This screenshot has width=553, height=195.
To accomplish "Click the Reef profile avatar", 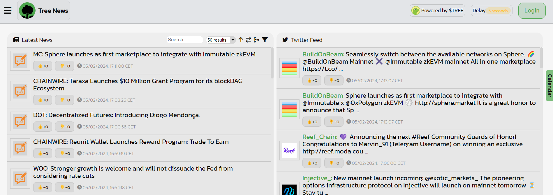I will [x=289, y=151].
